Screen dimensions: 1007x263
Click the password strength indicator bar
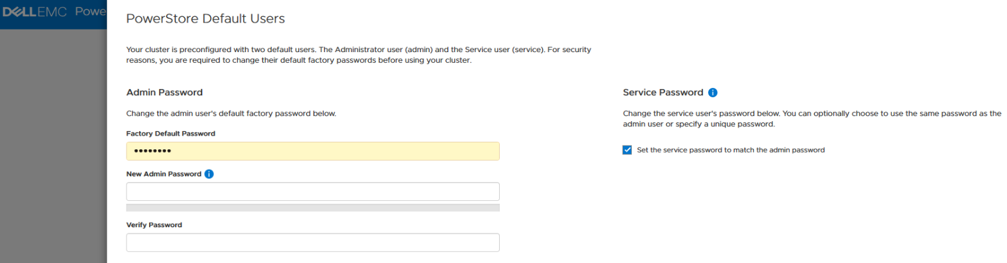click(x=313, y=208)
